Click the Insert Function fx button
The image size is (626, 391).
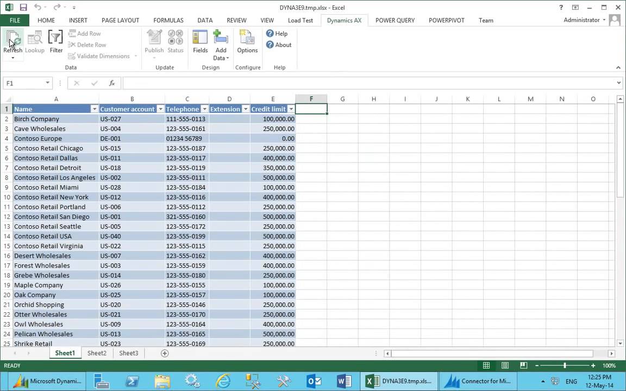112,83
